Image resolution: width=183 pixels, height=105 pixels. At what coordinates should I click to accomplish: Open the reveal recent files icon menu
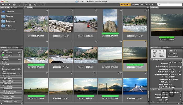coord(14,5)
